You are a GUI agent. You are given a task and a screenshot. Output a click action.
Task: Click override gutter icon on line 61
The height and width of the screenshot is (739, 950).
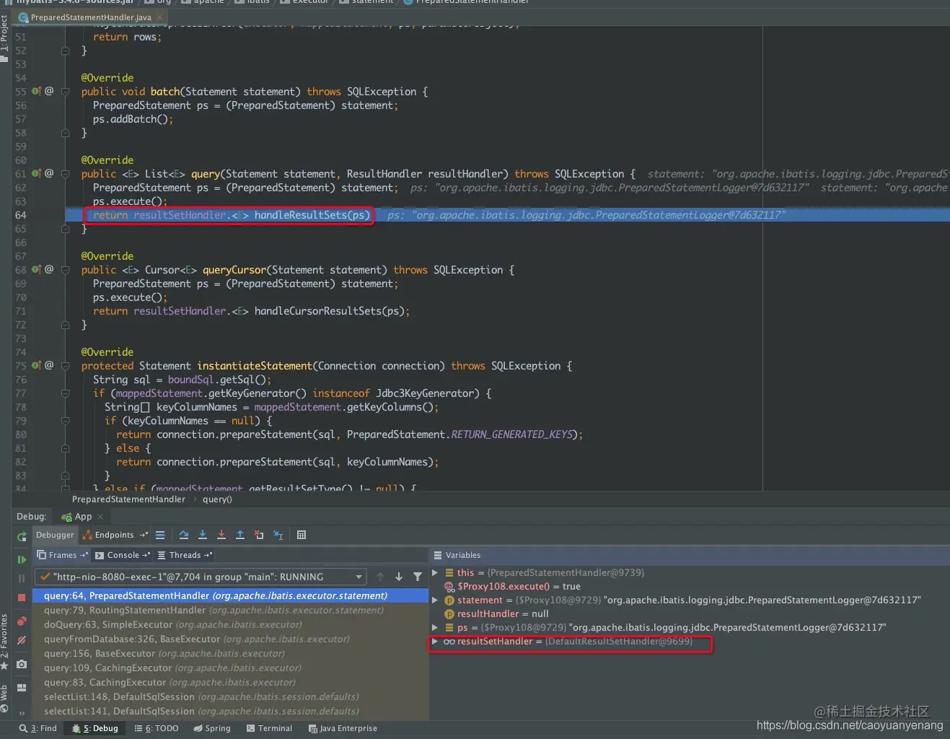[x=37, y=174]
